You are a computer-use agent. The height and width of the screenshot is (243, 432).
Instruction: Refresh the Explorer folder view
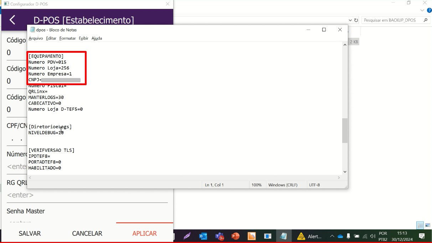356,20
